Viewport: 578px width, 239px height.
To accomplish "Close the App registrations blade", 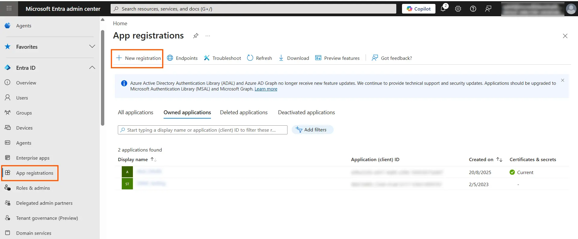I will (565, 36).
